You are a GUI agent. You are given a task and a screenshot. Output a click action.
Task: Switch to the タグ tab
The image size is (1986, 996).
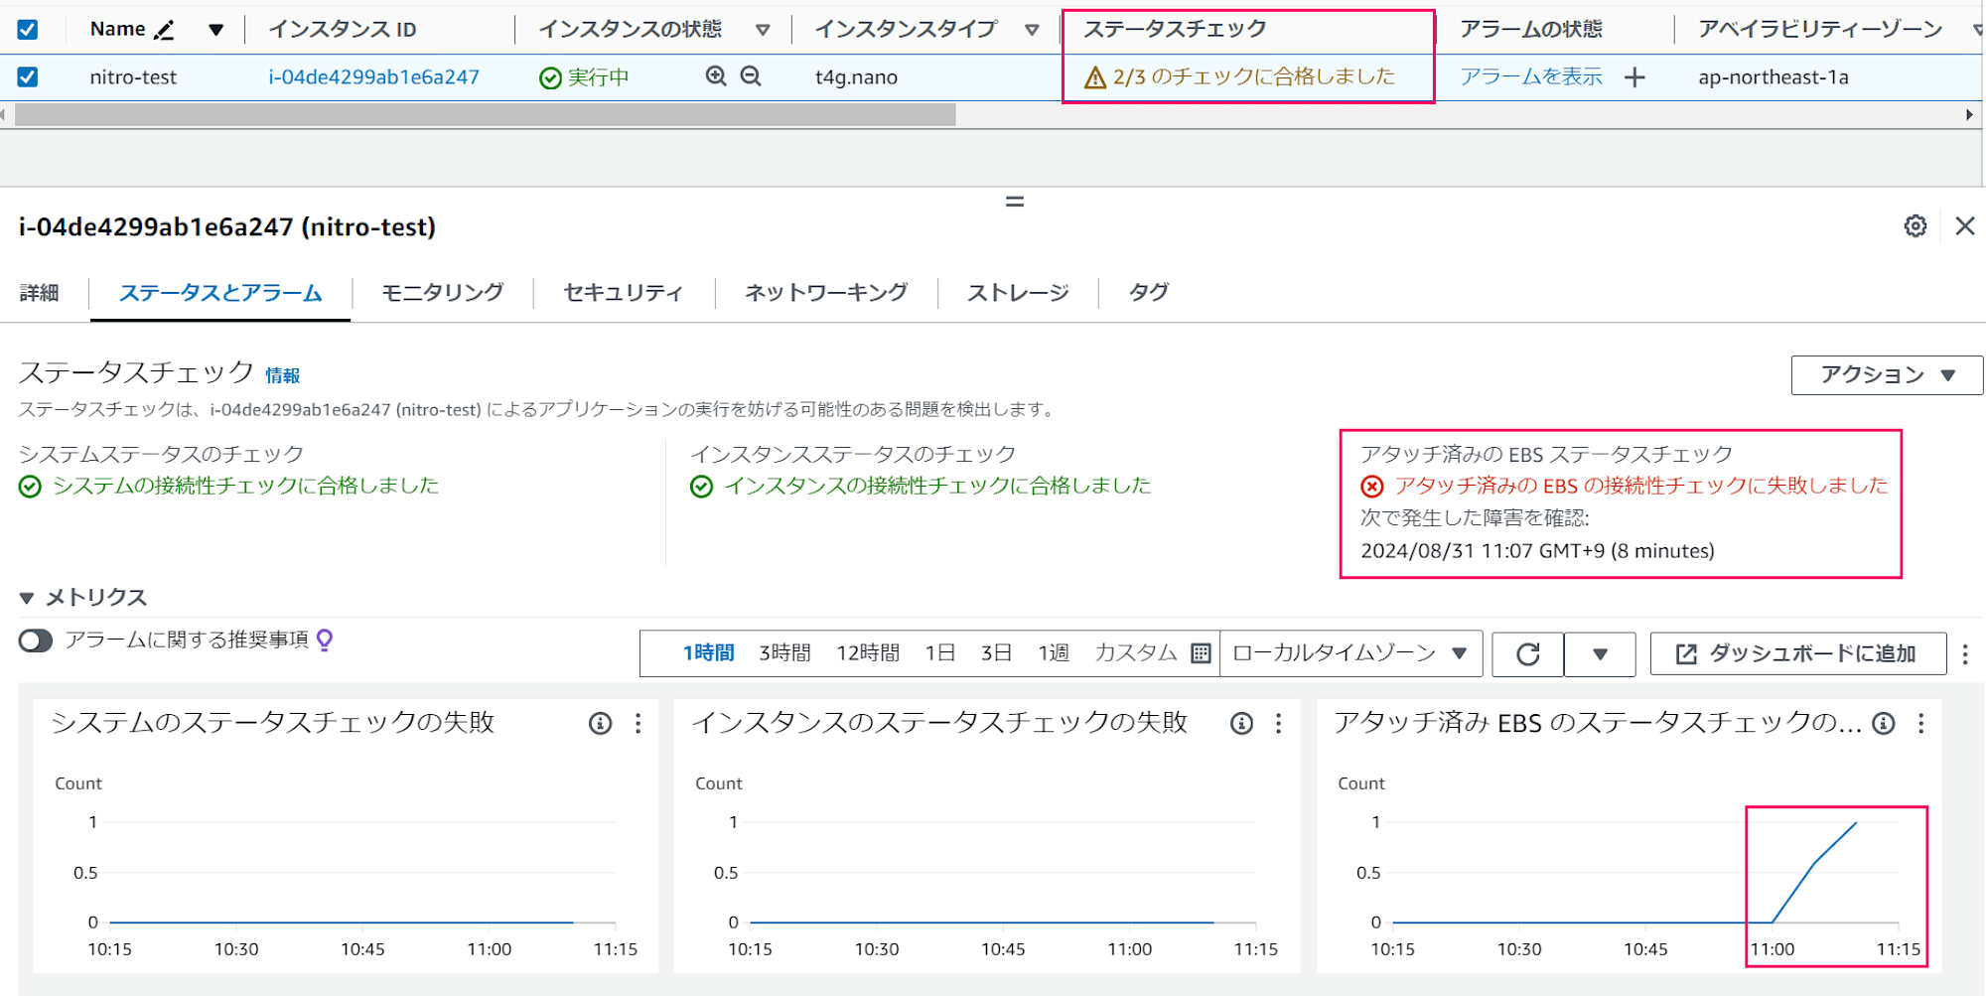point(1149,293)
